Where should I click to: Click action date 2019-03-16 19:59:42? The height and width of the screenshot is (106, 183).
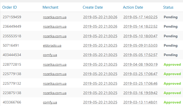point(140,93)
